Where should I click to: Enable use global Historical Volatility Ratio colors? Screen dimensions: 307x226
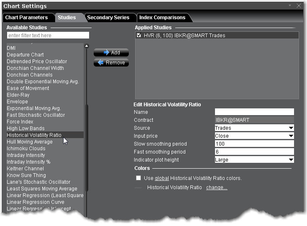[x=138, y=178]
